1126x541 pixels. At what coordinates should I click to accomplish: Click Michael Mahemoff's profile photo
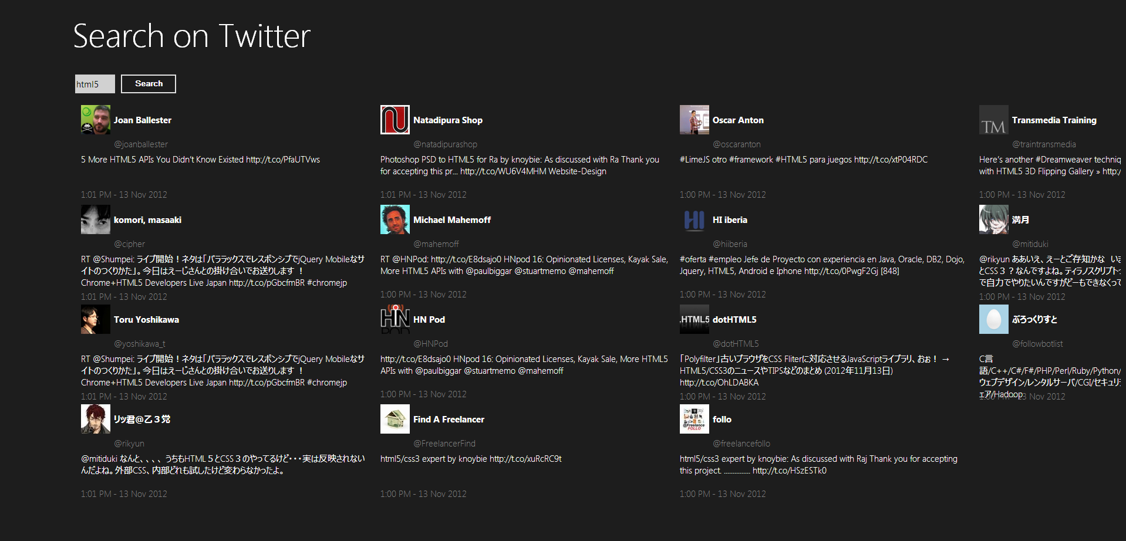pyautogui.click(x=395, y=219)
